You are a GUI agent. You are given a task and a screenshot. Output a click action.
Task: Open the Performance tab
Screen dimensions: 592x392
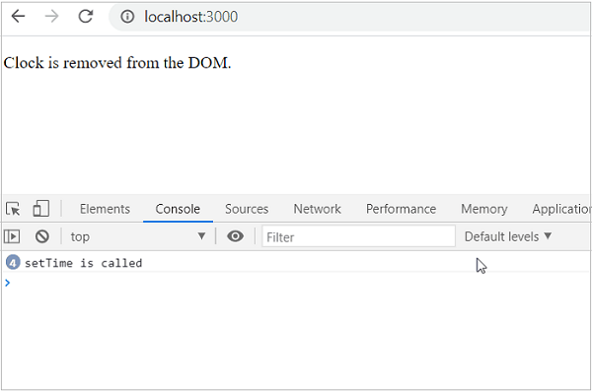[401, 209]
